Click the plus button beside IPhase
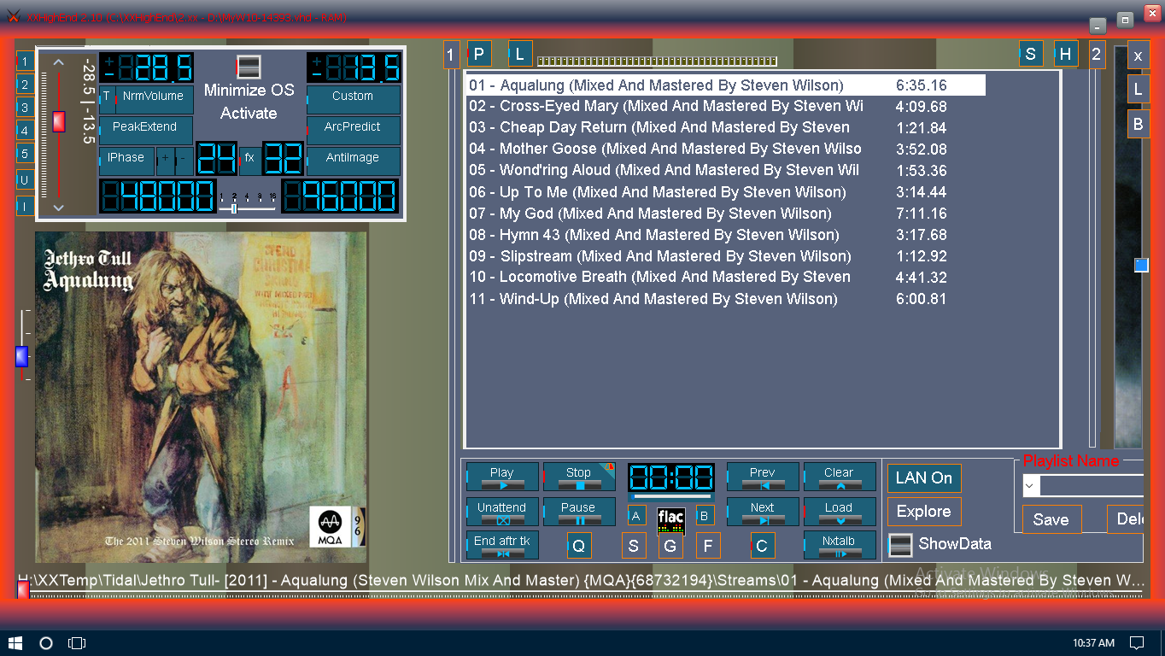Viewport: 1165px width, 656px height. [166, 161]
